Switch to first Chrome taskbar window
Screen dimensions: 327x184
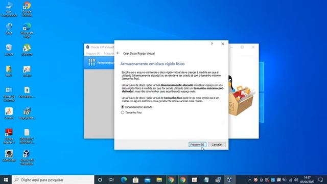(x=171, y=179)
